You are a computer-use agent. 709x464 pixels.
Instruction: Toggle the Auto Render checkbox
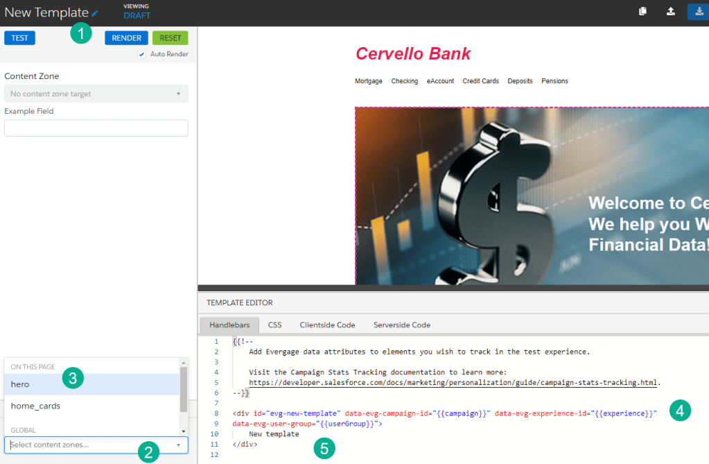coord(142,54)
